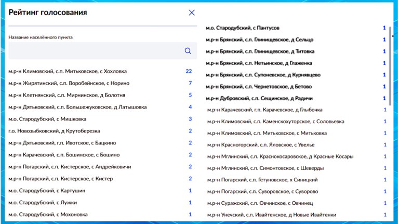The height and width of the screenshot is (224, 399).
Task: Select row ending 'с Хохловка'
Action: (x=100, y=71)
